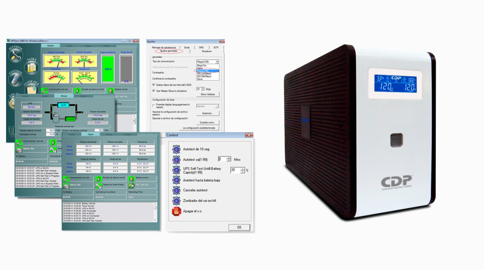Click the Entrada de alterna normal plug icon in the top UPSilon window
Viewport: 484px width, 270px height.
(x=77, y=90)
